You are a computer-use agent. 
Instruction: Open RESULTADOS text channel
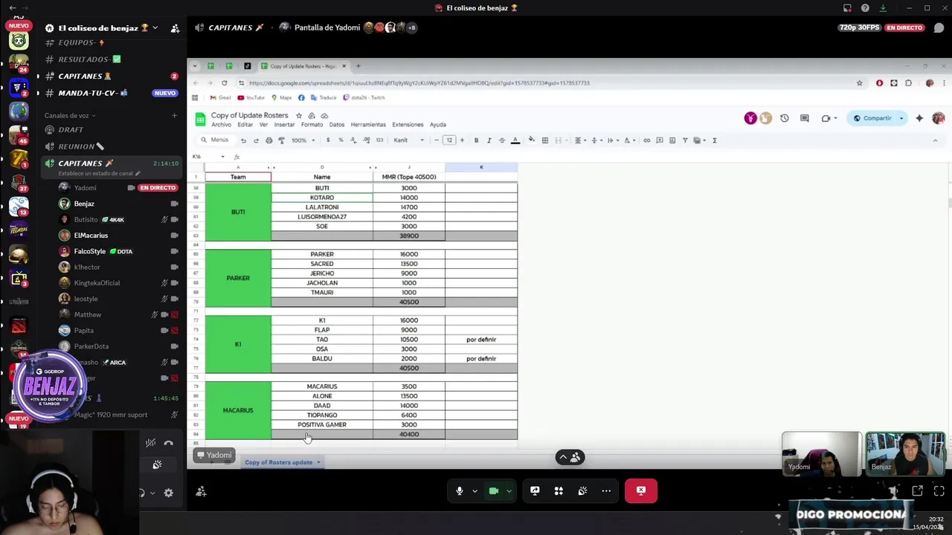click(x=112, y=59)
